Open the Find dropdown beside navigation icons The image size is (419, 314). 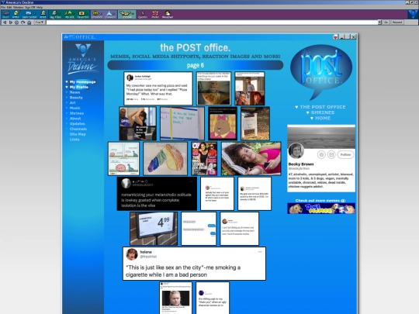40,22
